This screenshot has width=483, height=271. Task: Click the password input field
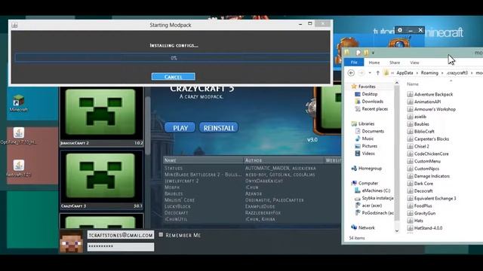pyautogui.click(x=121, y=247)
